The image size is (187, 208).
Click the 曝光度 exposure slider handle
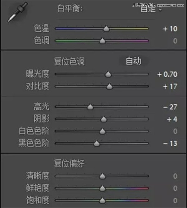(x=108, y=75)
